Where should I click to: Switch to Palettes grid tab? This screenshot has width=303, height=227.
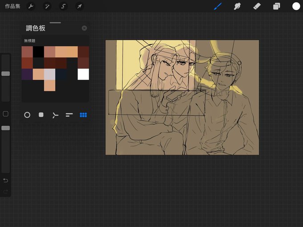[83, 115]
